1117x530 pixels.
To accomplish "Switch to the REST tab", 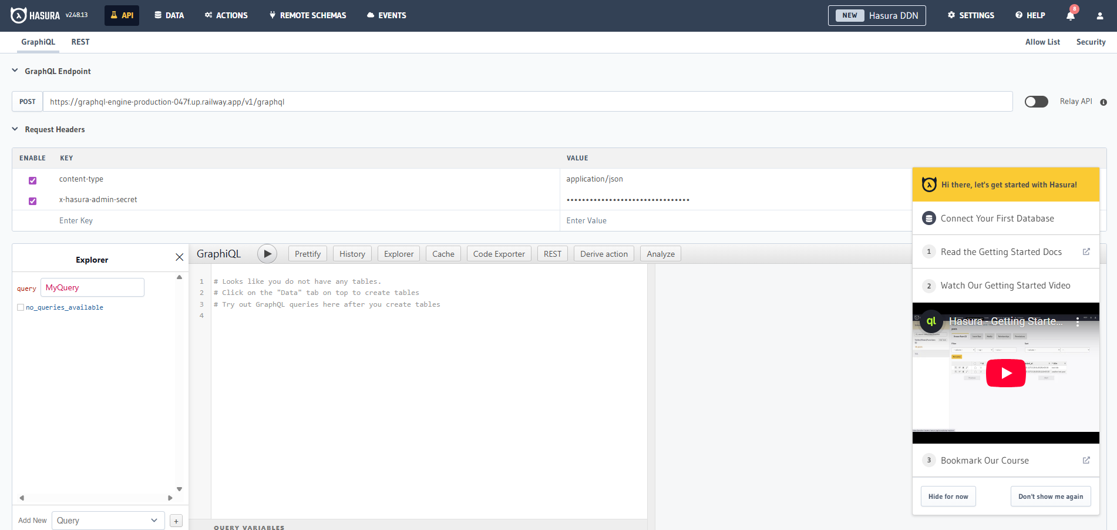I will (x=80, y=42).
